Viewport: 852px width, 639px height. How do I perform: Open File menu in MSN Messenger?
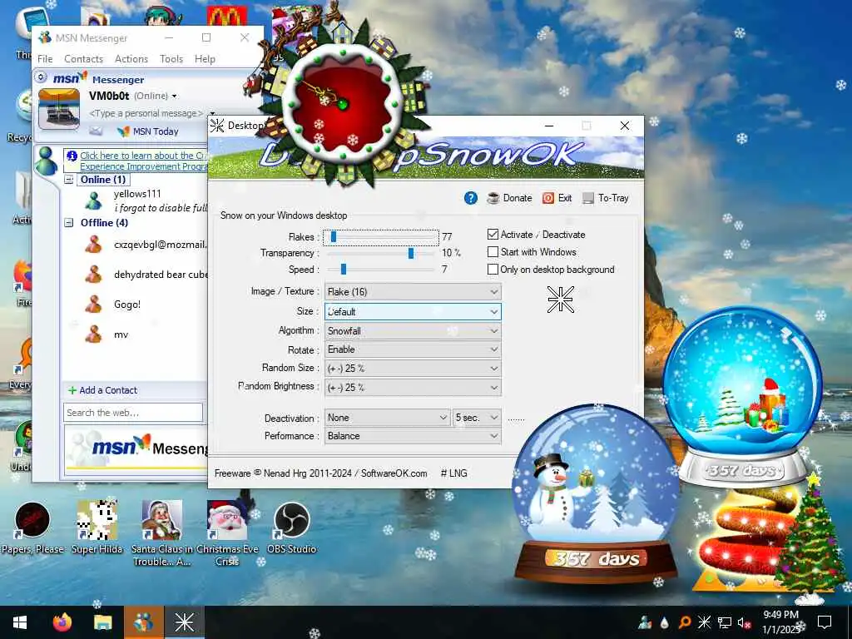point(45,59)
